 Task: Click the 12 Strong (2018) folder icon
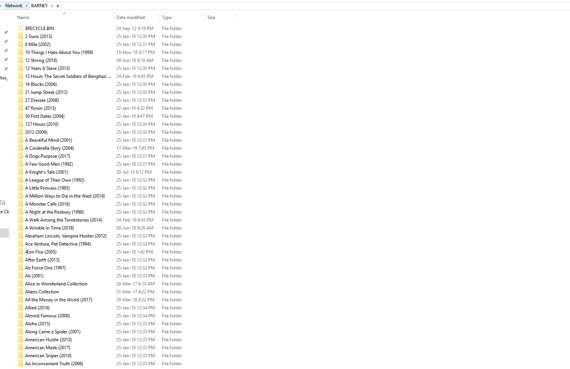20,60
